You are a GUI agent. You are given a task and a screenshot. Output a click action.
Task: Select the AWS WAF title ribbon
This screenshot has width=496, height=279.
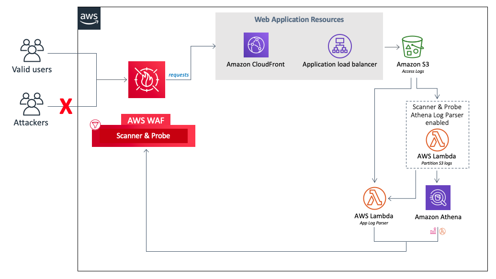tap(146, 121)
